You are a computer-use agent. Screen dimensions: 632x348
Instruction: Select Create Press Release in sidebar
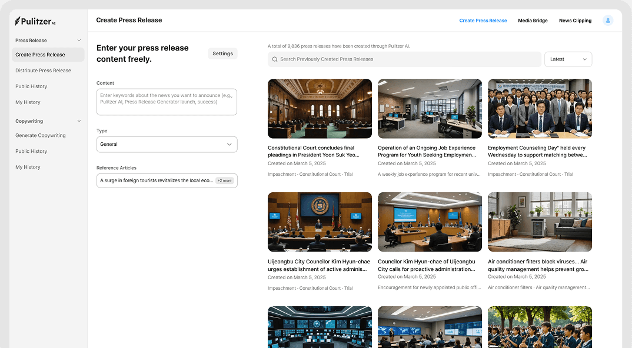coord(48,55)
